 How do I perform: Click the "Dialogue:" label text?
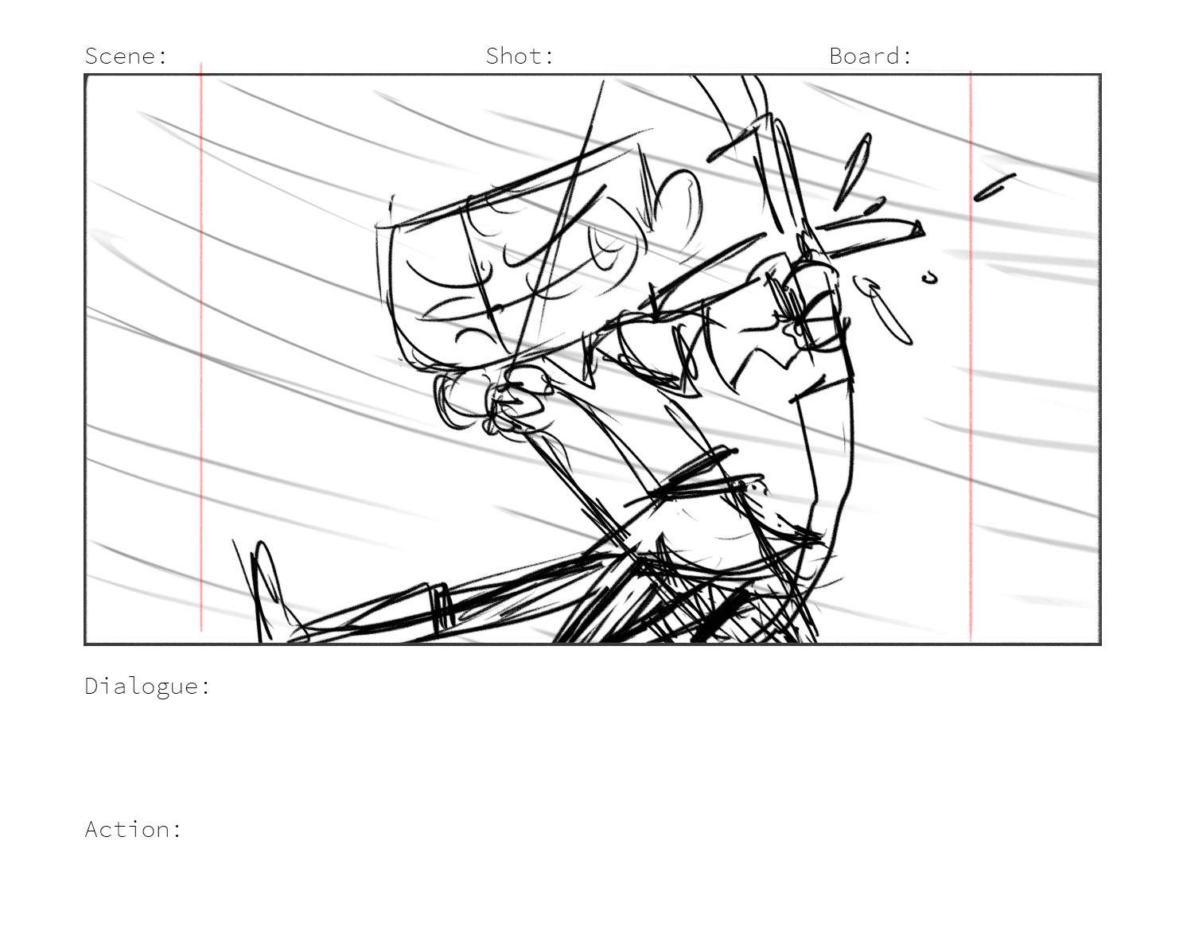coord(148,686)
